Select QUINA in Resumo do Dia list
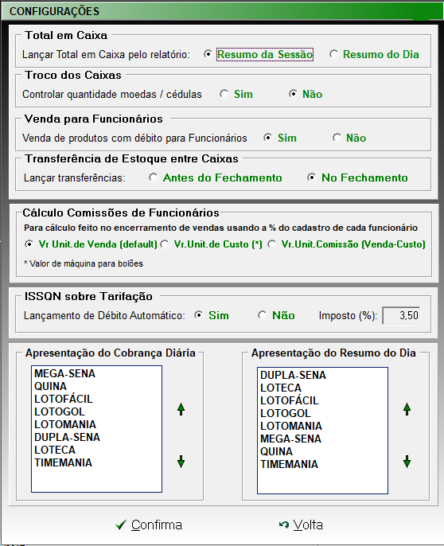Image resolution: width=444 pixels, height=546 pixels. coord(322,451)
